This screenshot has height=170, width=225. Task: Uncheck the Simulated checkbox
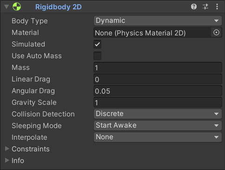pyautogui.click(x=98, y=44)
